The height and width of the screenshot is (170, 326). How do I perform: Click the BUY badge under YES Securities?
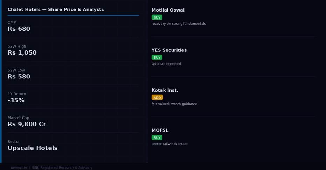click(157, 57)
